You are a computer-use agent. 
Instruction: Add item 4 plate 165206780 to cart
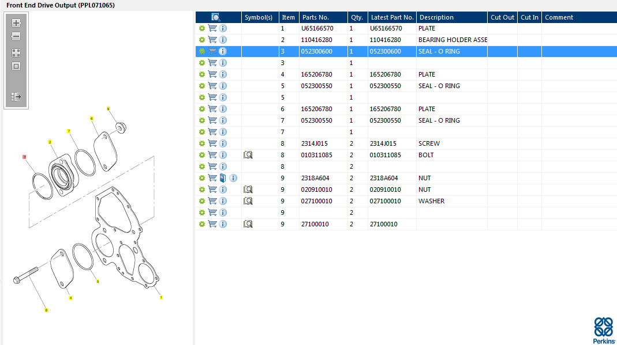[x=212, y=74]
